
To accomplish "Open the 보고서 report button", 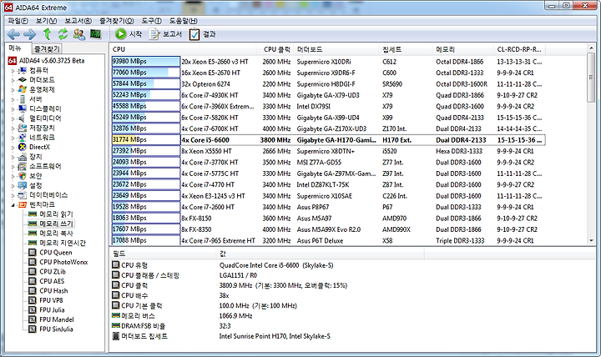I will [x=165, y=34].
